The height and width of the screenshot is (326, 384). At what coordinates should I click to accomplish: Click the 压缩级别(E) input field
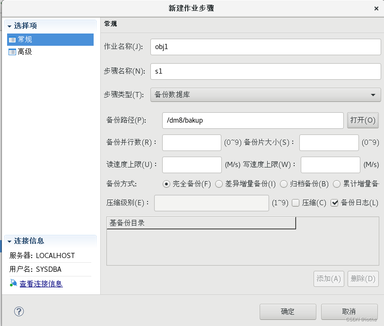coord(211,203)
